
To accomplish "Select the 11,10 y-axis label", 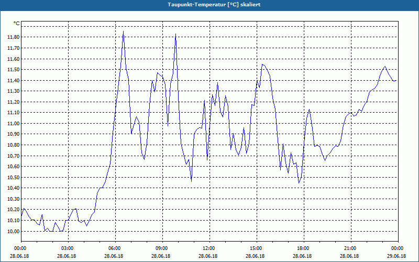I will (x=14, y=113).
